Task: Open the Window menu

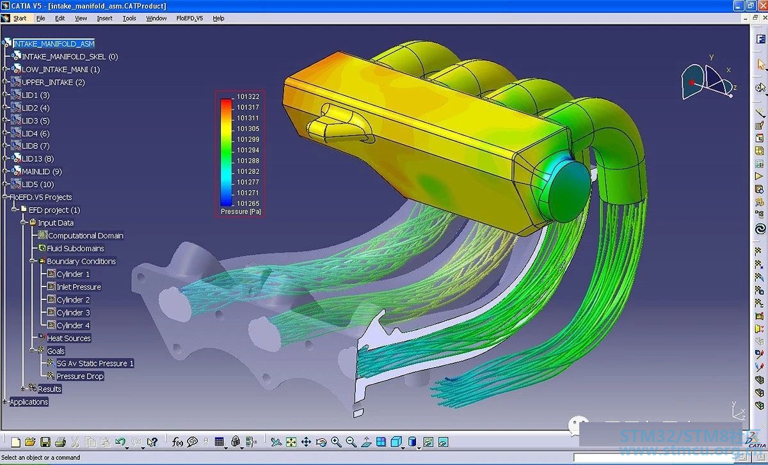Action: [x=156, y=19]
